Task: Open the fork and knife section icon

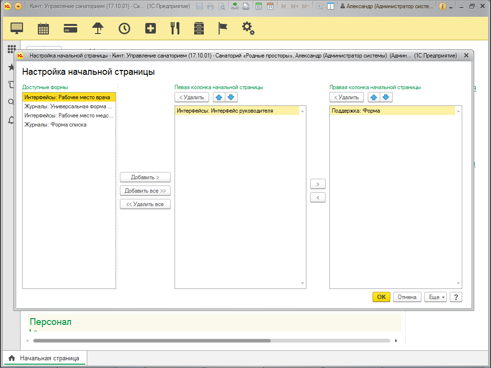Action: [175, 28]
